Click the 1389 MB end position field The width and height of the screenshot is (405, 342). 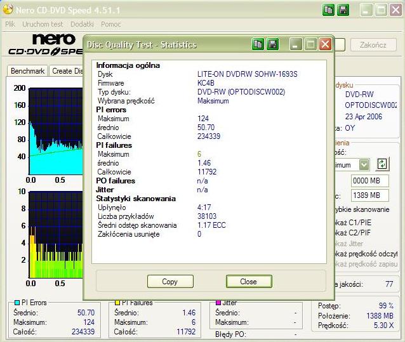[369, 195]
